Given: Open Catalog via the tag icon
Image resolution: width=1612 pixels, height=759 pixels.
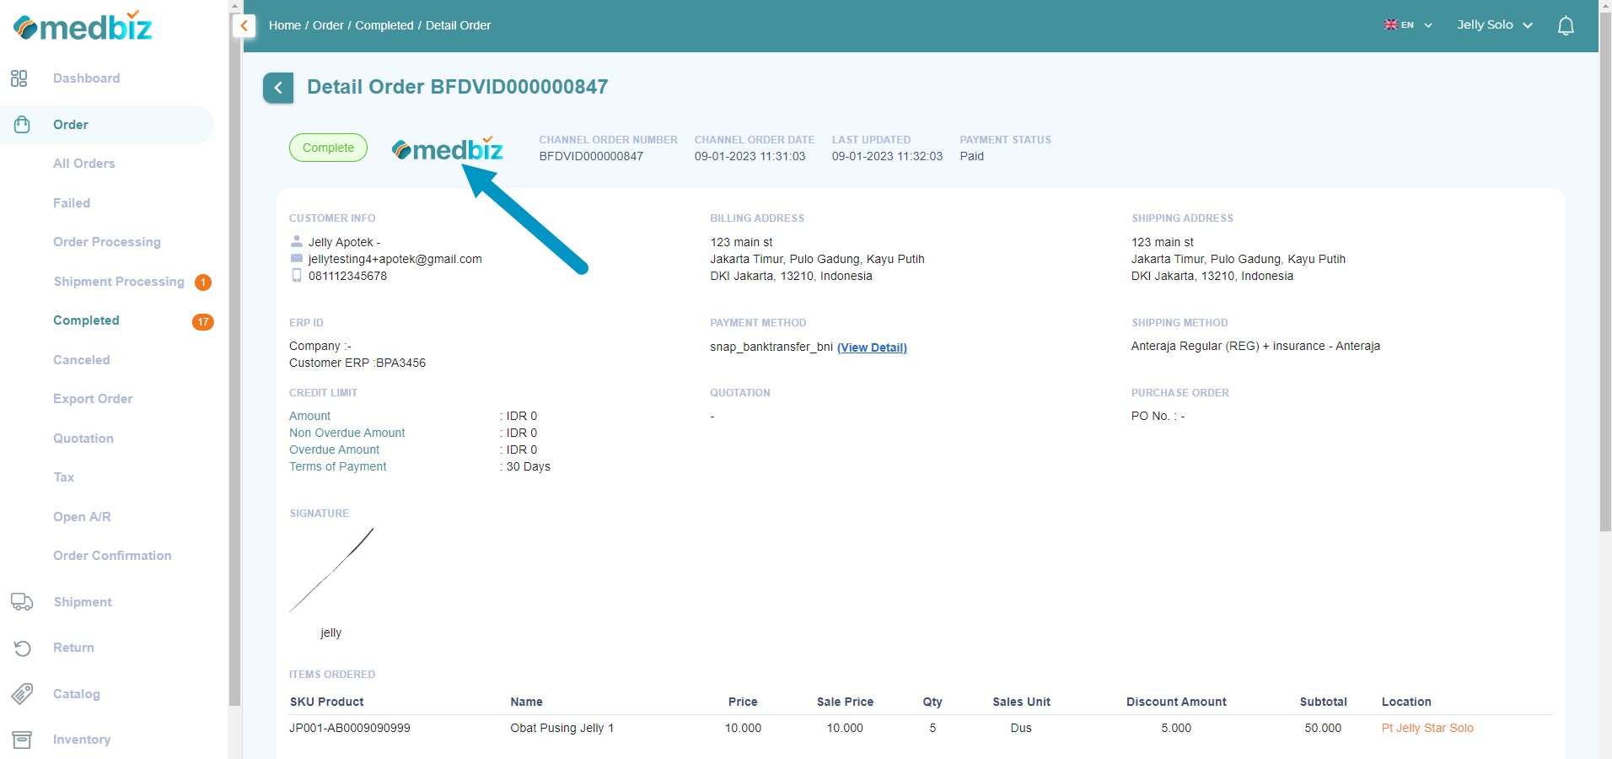Looking at the screenshot, I should pyautogui.click(x=21, y=693).
